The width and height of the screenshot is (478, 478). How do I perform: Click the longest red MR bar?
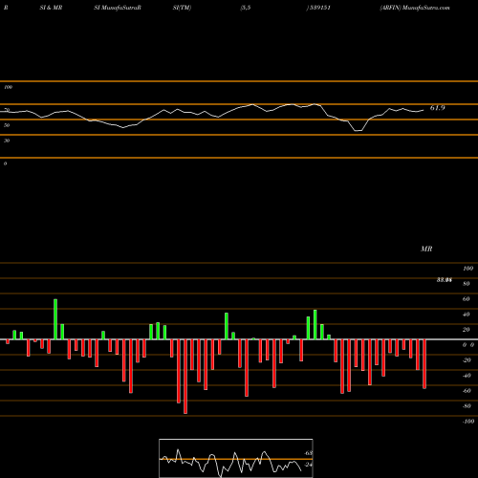[x=185, y=377]
